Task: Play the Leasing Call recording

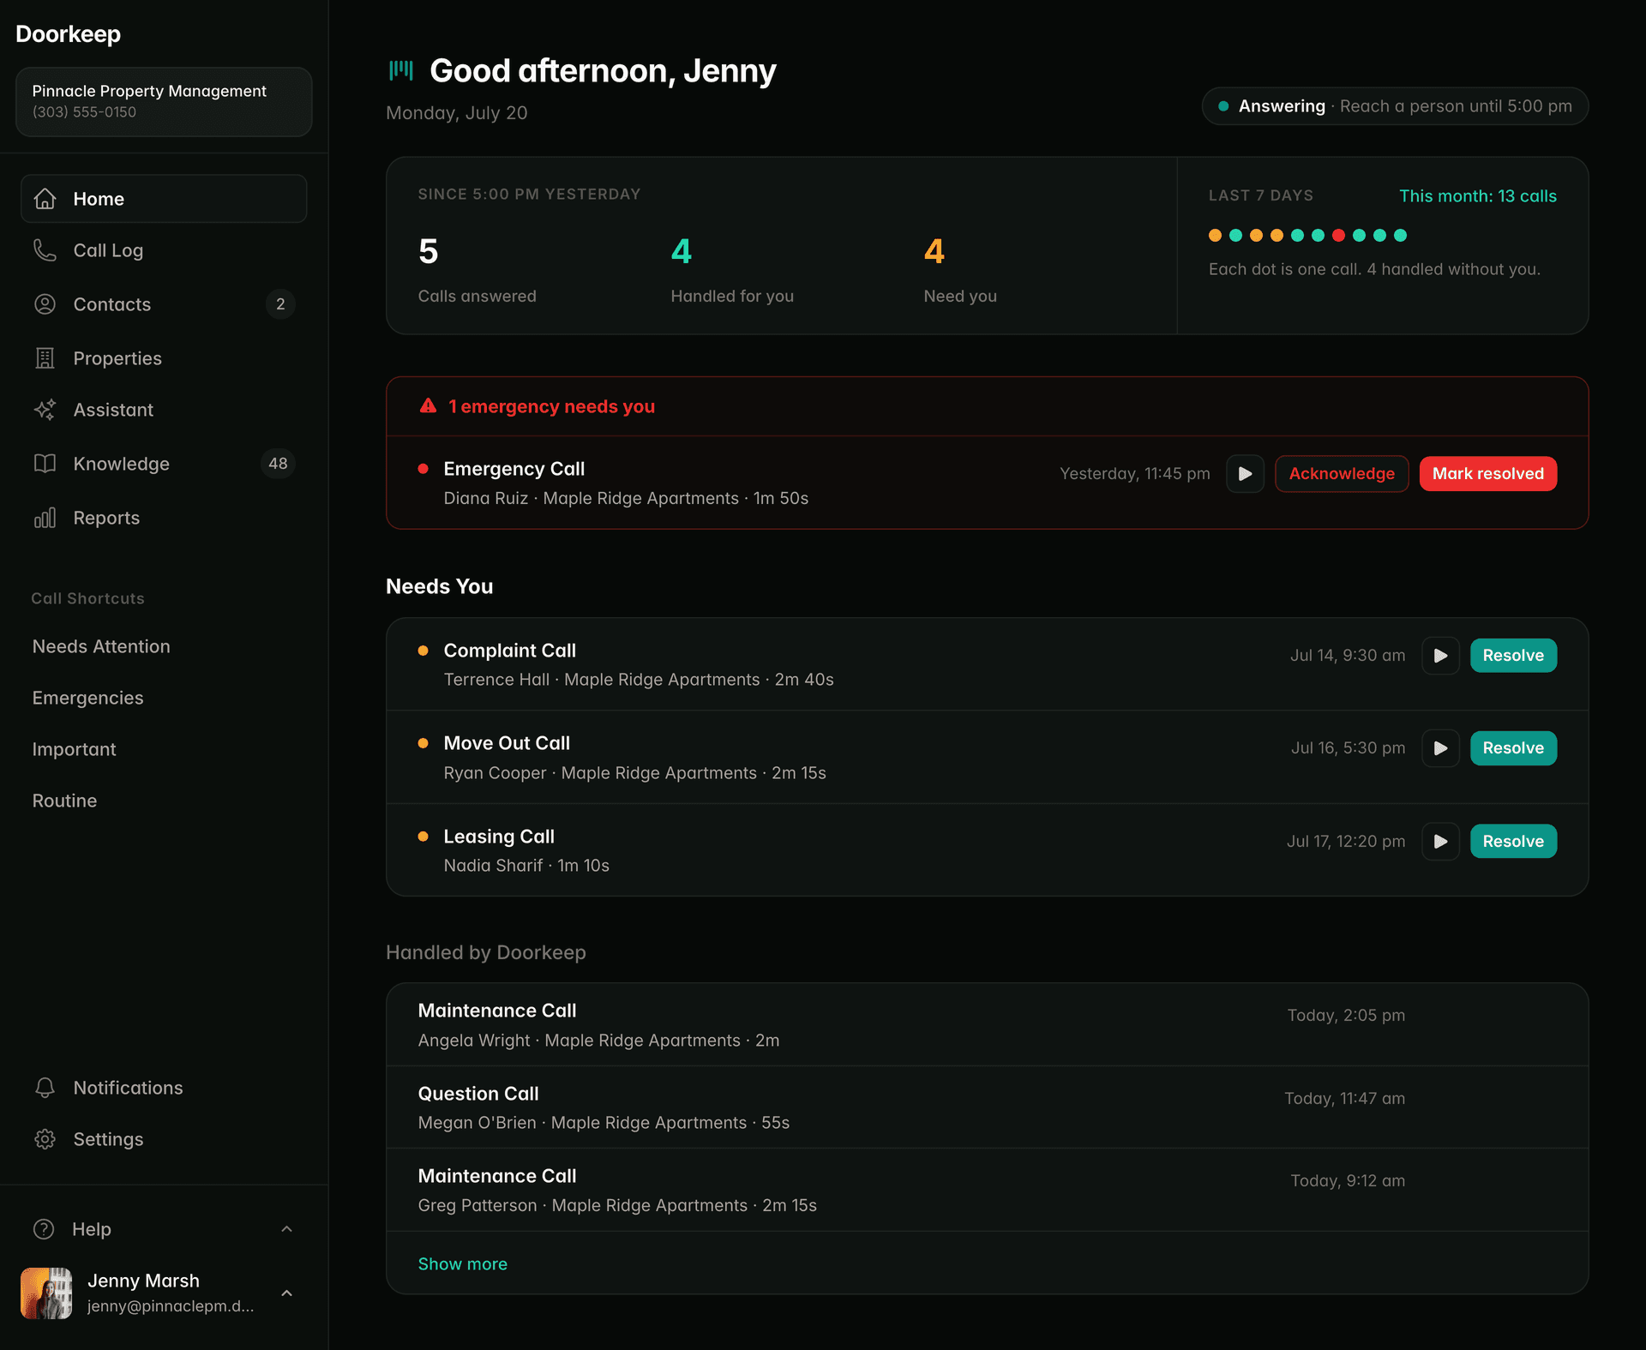Action: click(1440, 842)
